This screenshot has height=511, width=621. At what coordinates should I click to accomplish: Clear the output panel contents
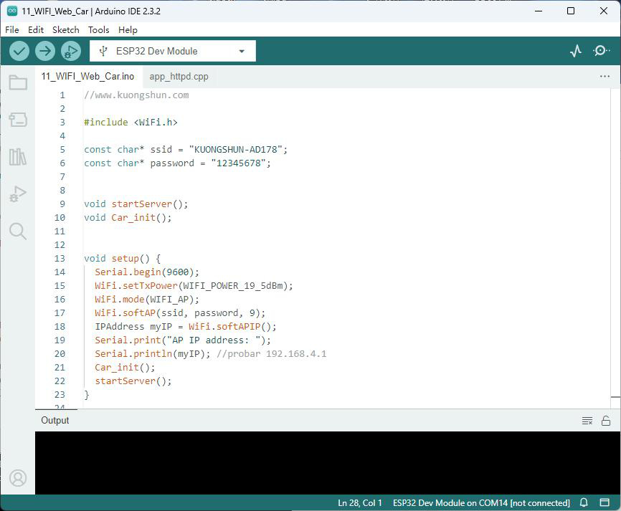point(587,421)
